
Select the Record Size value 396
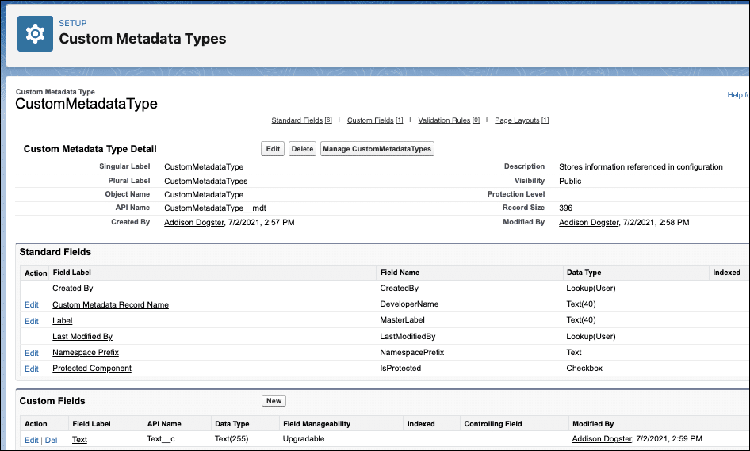point(565,208)
